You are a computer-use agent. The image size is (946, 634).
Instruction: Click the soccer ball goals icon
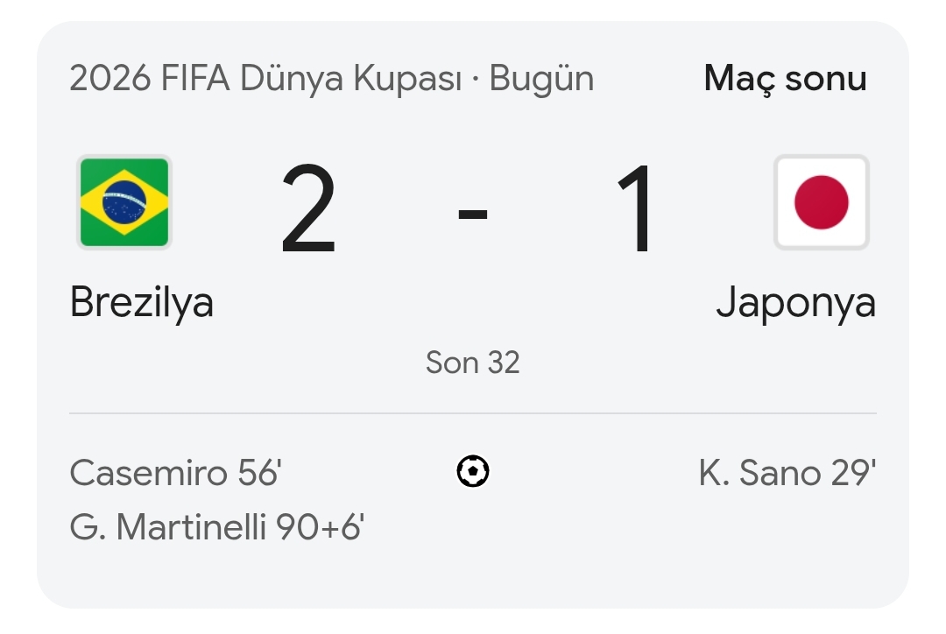pos(473,471)
